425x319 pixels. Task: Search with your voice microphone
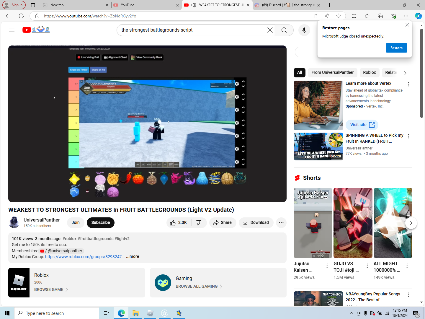tap(304, 30)
